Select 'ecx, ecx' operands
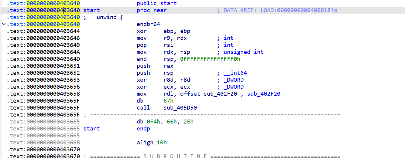The height and width of the screenshot is (158, 405). (x=177, y=87)
